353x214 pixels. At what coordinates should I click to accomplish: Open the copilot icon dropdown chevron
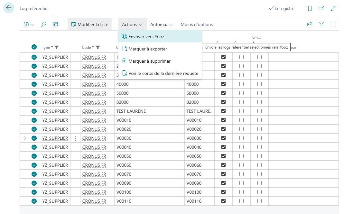pyautogui.click(x=32, y=25)
